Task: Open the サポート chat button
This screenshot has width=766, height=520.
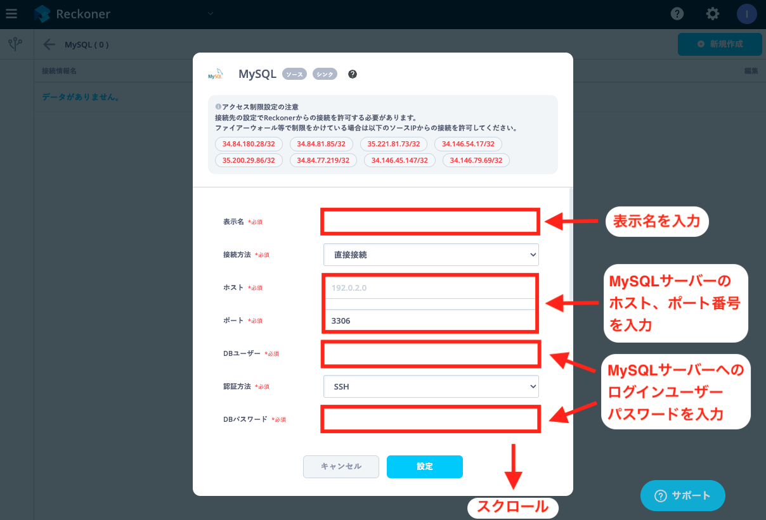Action: tap(682, 495)
